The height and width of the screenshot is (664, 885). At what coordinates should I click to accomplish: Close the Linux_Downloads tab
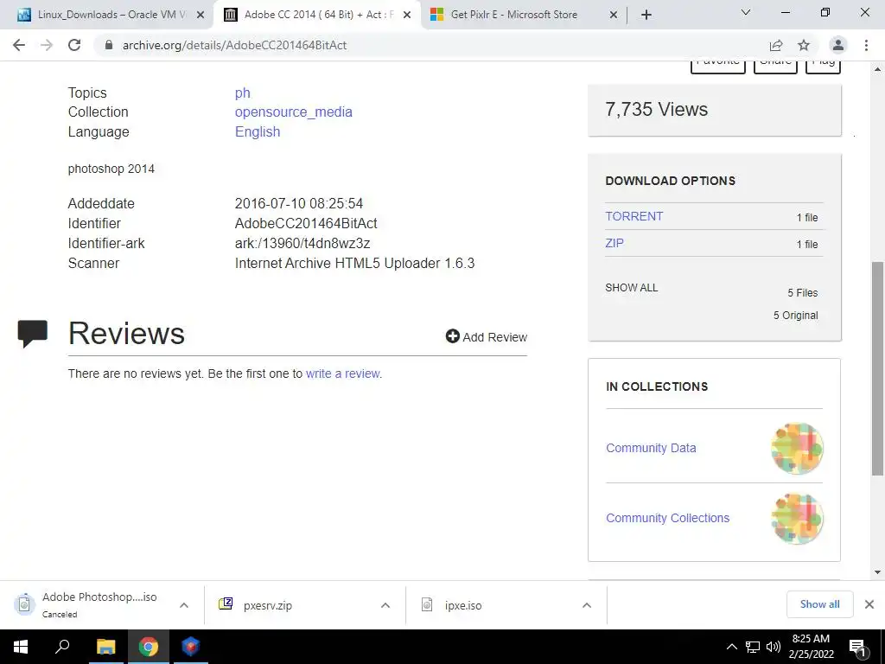201,15
